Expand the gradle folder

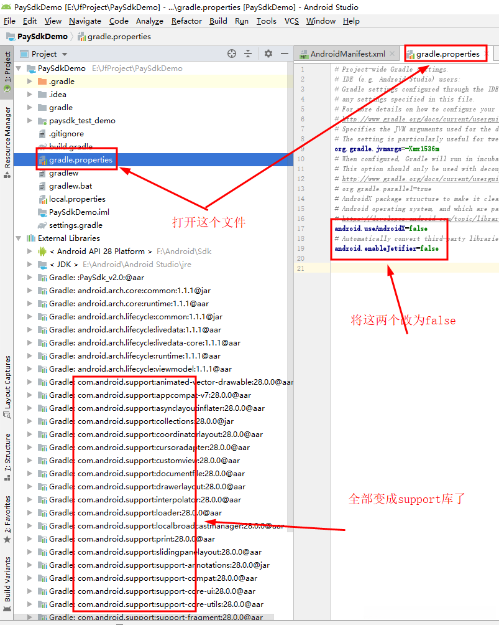point(29,108)
